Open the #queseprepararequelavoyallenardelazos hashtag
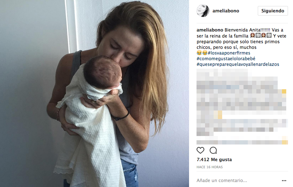 click(238, 64)
